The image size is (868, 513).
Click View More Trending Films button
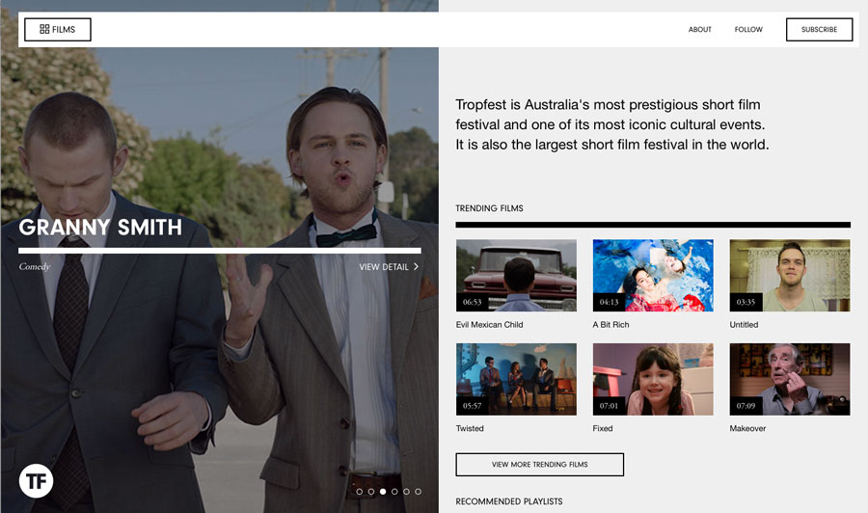click(x=540, y=464)
